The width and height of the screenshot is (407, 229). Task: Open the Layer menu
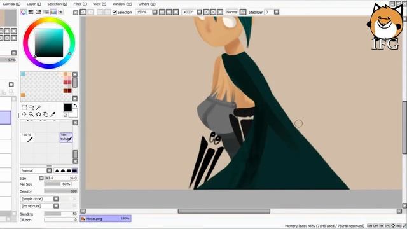pos(34,4)
